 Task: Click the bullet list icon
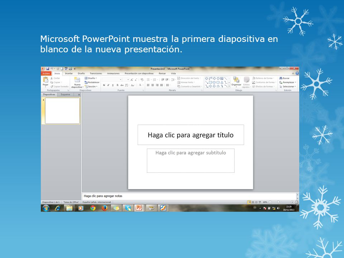point(148,80)
